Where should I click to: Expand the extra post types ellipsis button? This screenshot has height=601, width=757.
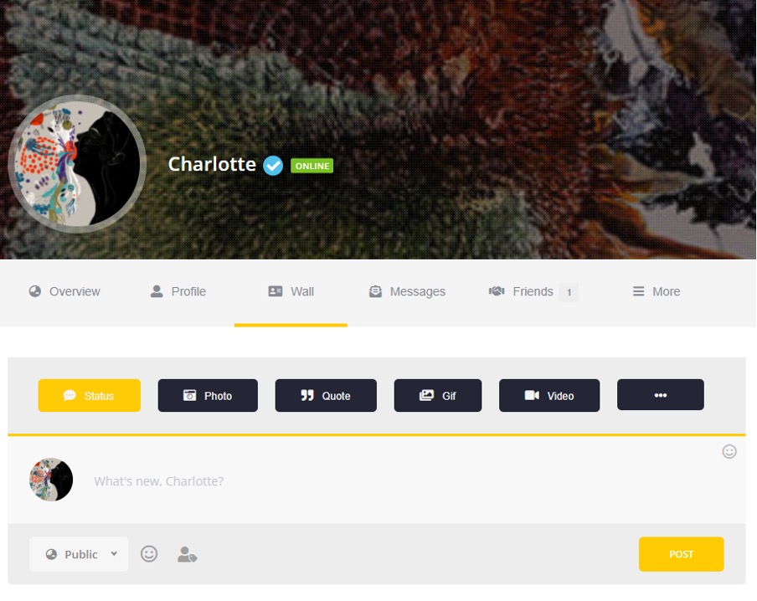click(x=661, y=395)
